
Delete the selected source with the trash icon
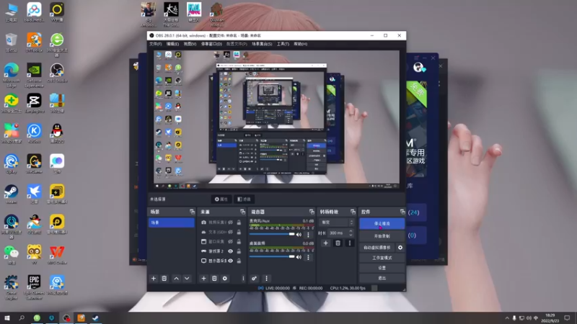tap(214, 279)
